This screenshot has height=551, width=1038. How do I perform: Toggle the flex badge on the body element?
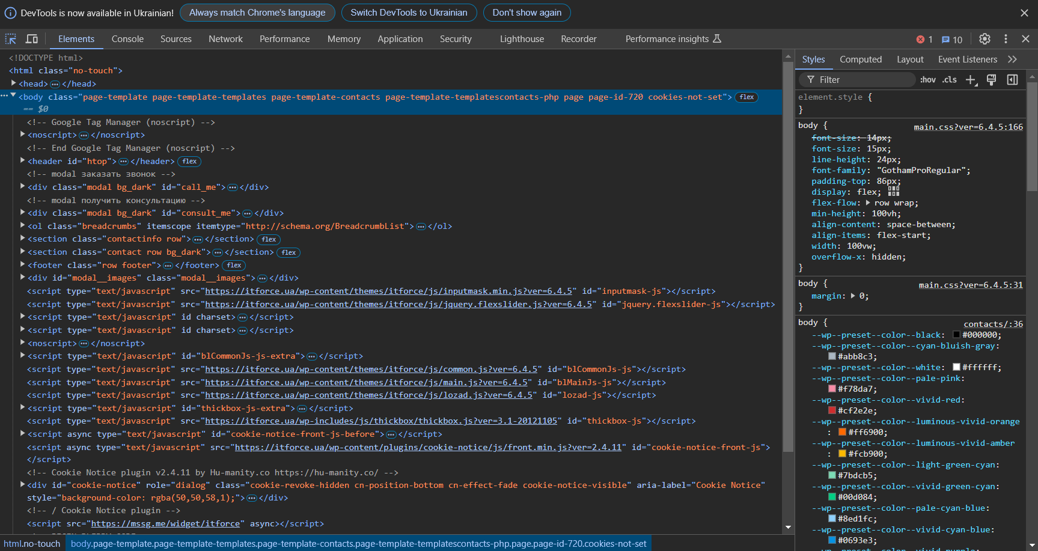coord(746,97)
